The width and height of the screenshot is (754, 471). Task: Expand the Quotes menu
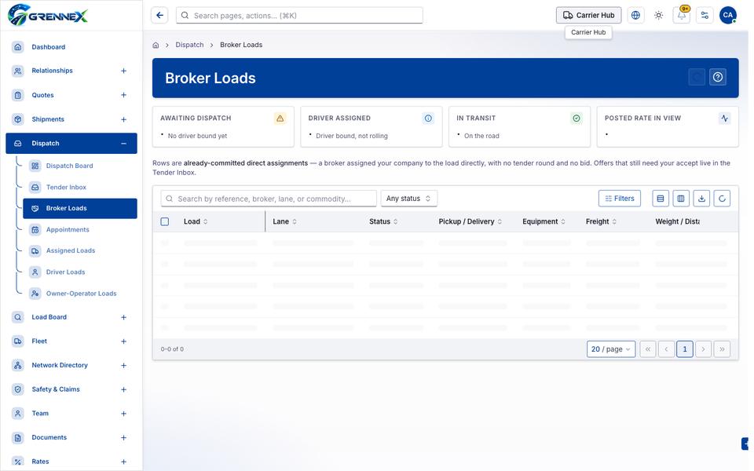pos(123,95)
